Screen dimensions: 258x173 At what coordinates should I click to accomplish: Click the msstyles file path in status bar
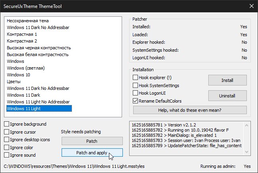[74, 166]
